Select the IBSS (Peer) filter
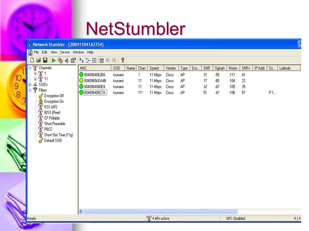Image resolution: width=309 pixels, height=231 pixels. click(x=52, y=113)
